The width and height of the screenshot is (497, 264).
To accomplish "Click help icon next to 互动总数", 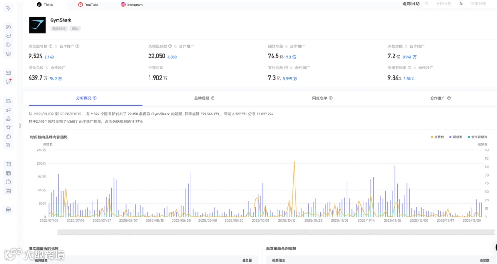I will (286, 68).
